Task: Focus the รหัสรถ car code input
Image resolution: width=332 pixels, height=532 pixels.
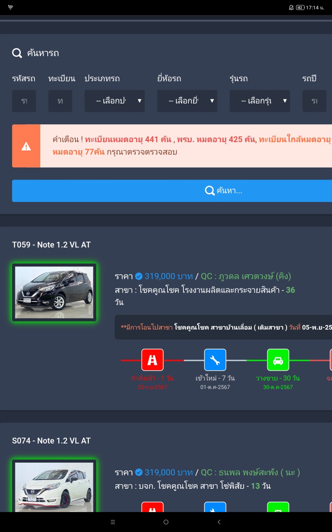Action: click(24, 101)
